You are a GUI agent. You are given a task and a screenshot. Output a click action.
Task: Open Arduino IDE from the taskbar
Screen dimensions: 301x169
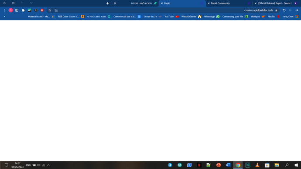pos(180,165)
